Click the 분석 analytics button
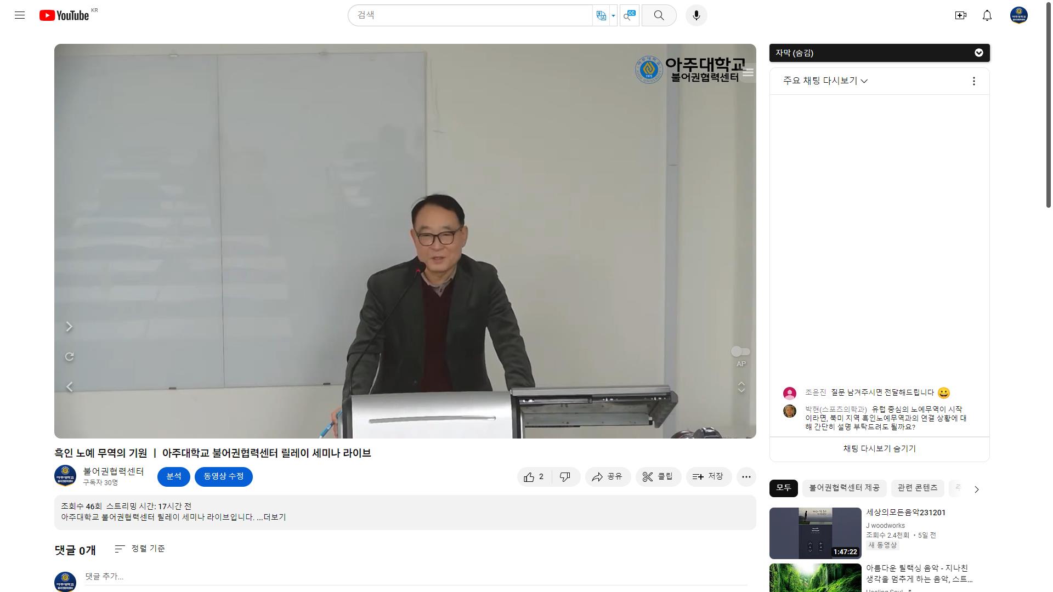 tap(173, 476)
